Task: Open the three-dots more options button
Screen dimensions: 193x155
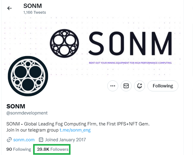Action: pos(113,86)
